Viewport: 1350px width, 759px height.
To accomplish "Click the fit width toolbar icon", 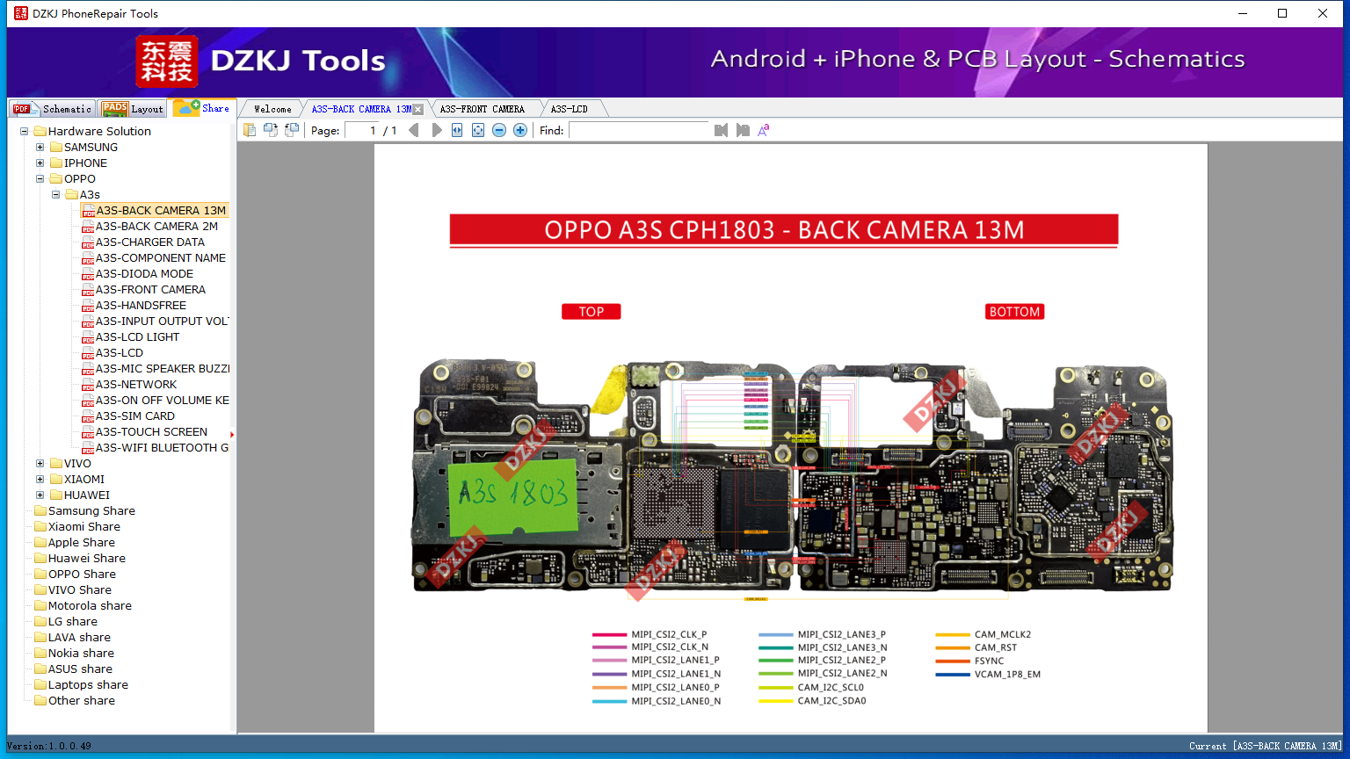I will (457, 130).
